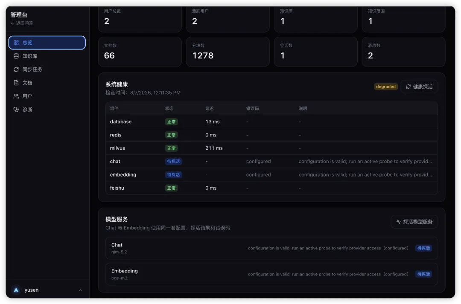Screen dimensions: 461x304
Task: Click 正常 badge in feishu row
Action: coord(172,188)
